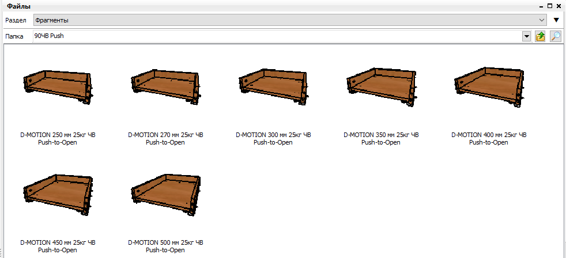The height and width of the screenshot is (258, 566).
Task: Click the label D-MOTION 250 мм 25кг ЧВ
Action: coord(58,135)
